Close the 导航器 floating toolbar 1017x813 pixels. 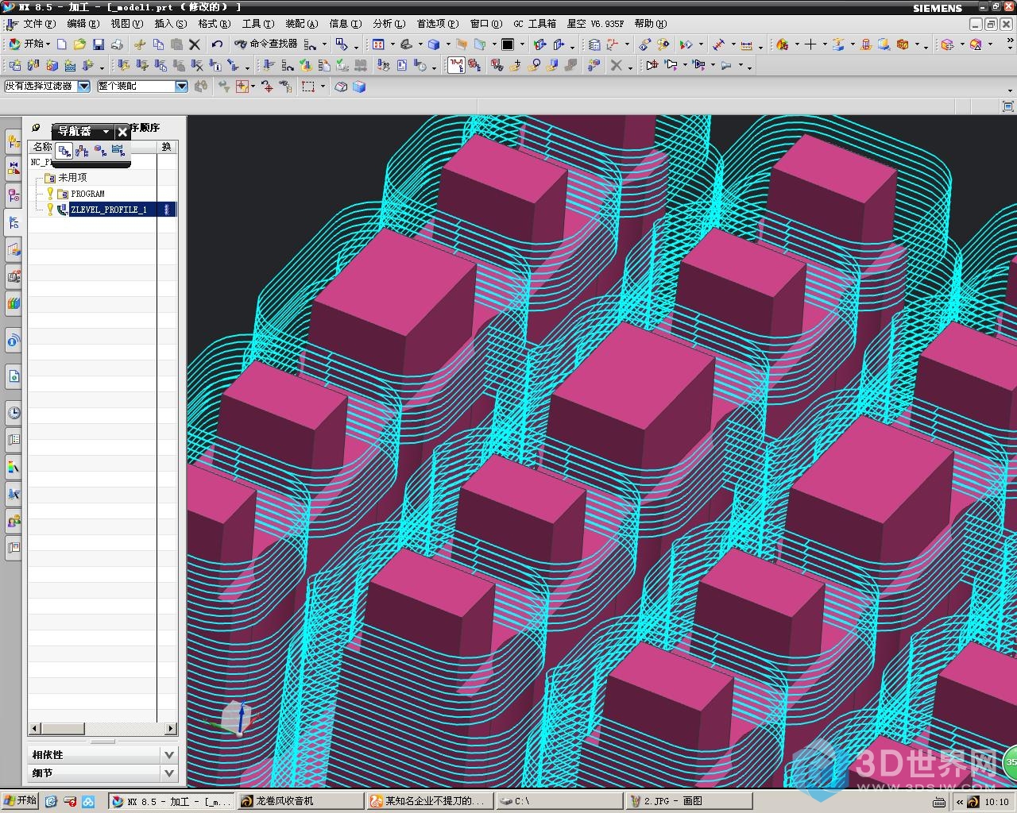coord(122,132)
